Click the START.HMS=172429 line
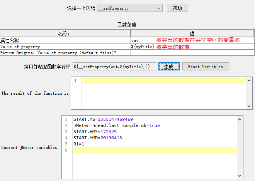This screenshot has width=255, height=182. pos(95,132)
